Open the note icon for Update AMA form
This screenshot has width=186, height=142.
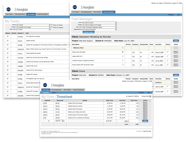point(123,56)
